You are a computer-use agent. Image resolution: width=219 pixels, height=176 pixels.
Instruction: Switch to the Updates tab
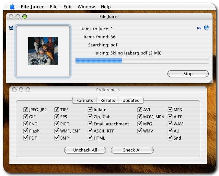point(131,100)
